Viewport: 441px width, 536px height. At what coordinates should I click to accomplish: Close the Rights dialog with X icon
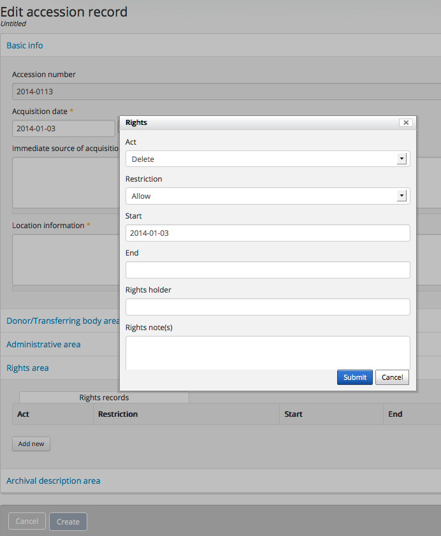click(405, 122)
